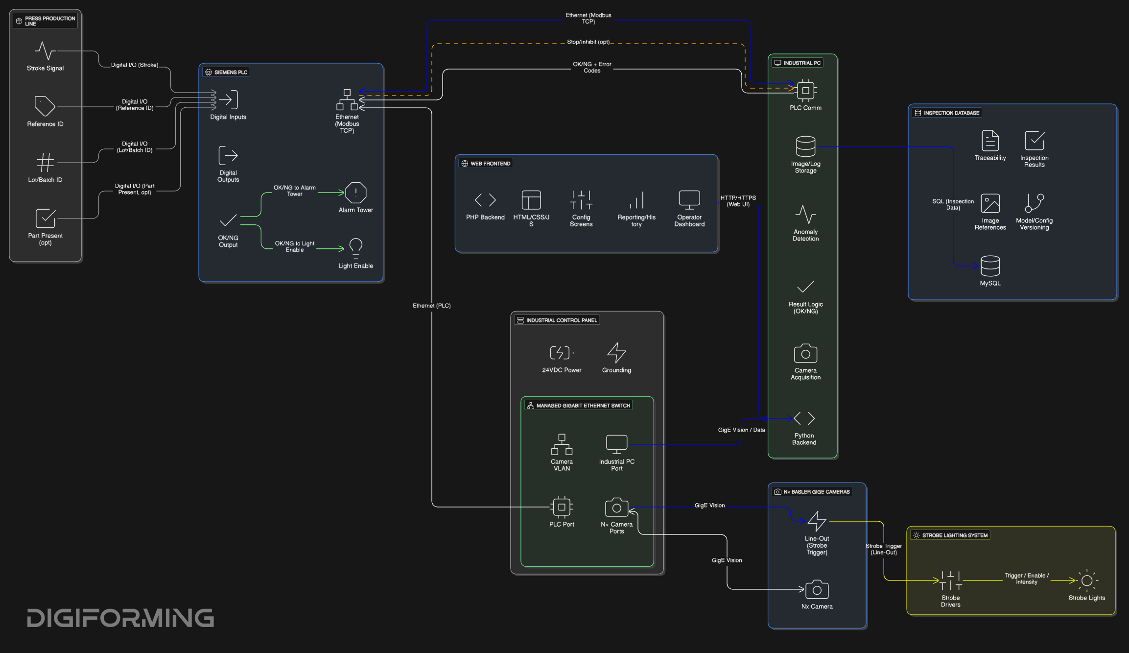
Task: Click the 'Digital I/O (Lot/Batch ID)' label
Action: 135,147
